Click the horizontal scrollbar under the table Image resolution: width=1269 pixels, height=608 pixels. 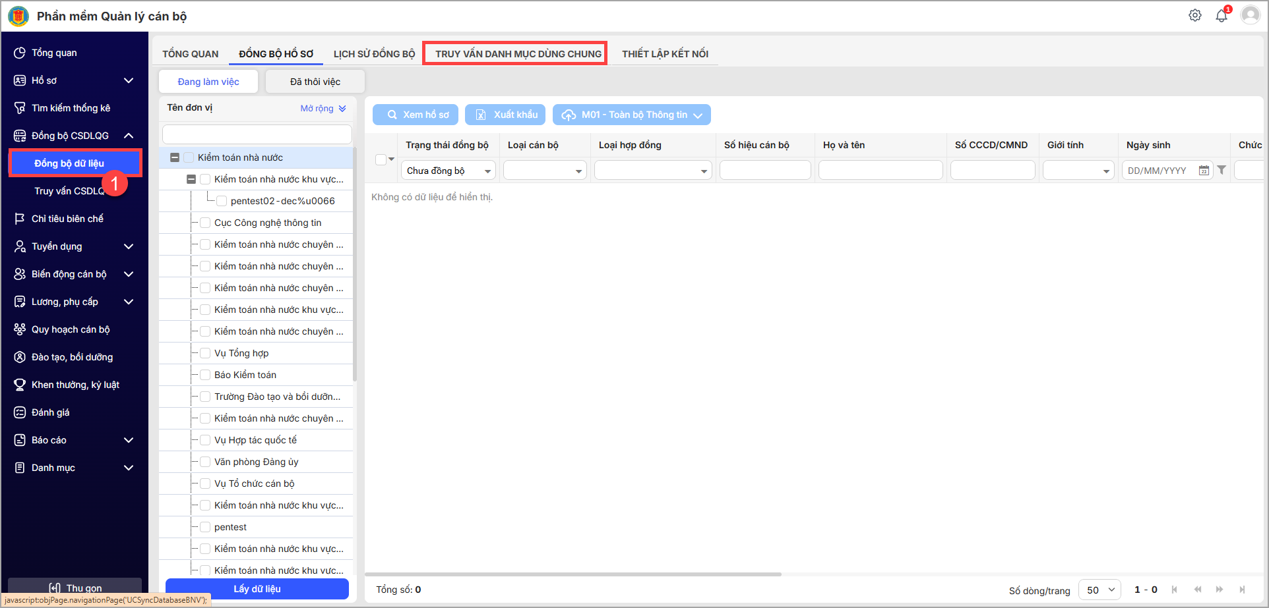click(573, 574)
